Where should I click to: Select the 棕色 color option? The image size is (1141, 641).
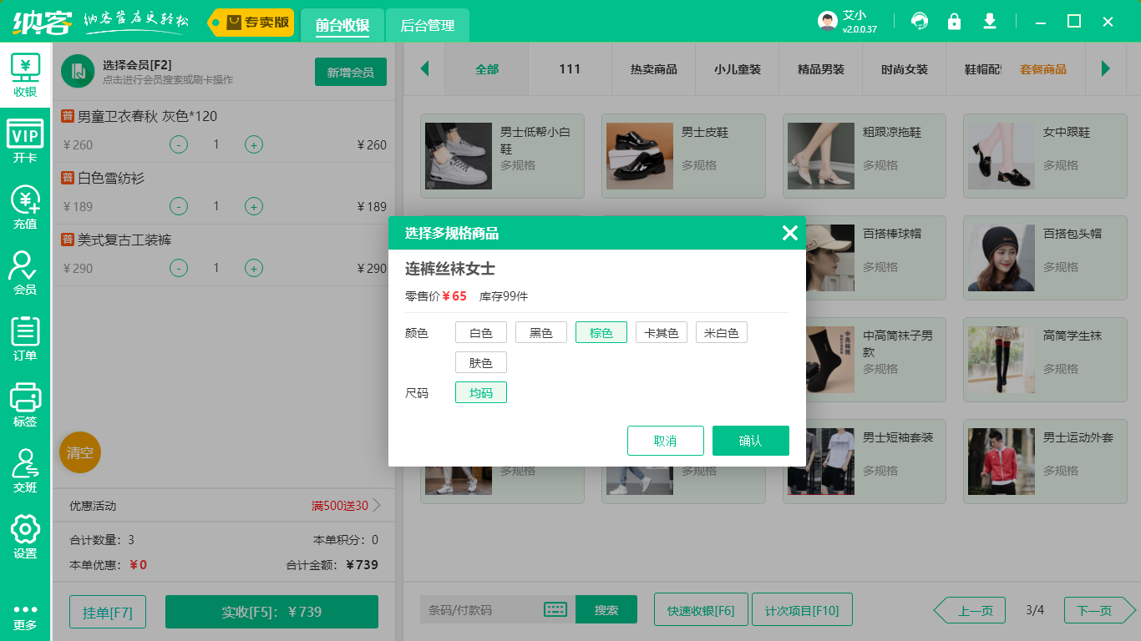601,333
